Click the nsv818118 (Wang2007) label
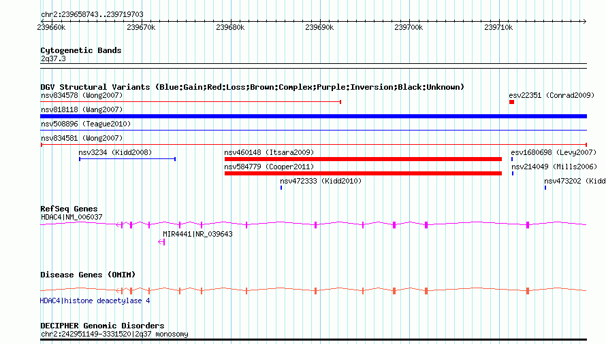This screenshot has height=344, width=606. pyautogui.click(x=82, y=109)
